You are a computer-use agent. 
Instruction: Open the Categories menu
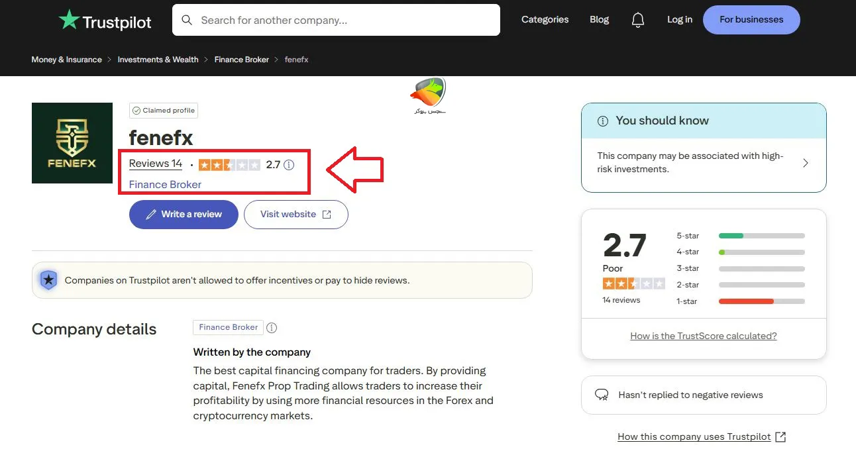(545, 19)
